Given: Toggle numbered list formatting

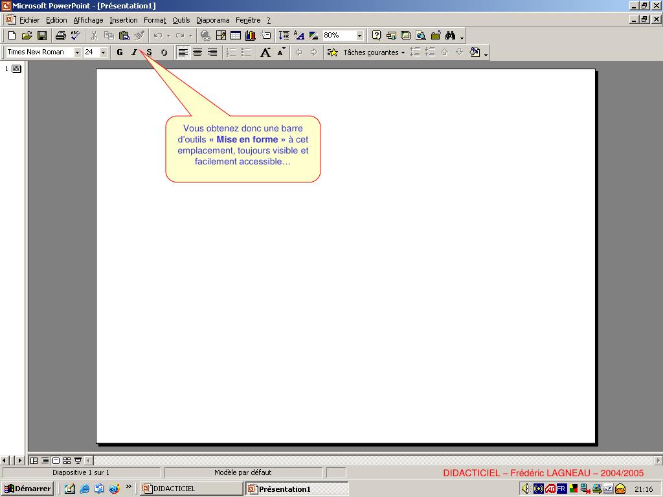Looking at the screenshot, I should coord(231,52).
